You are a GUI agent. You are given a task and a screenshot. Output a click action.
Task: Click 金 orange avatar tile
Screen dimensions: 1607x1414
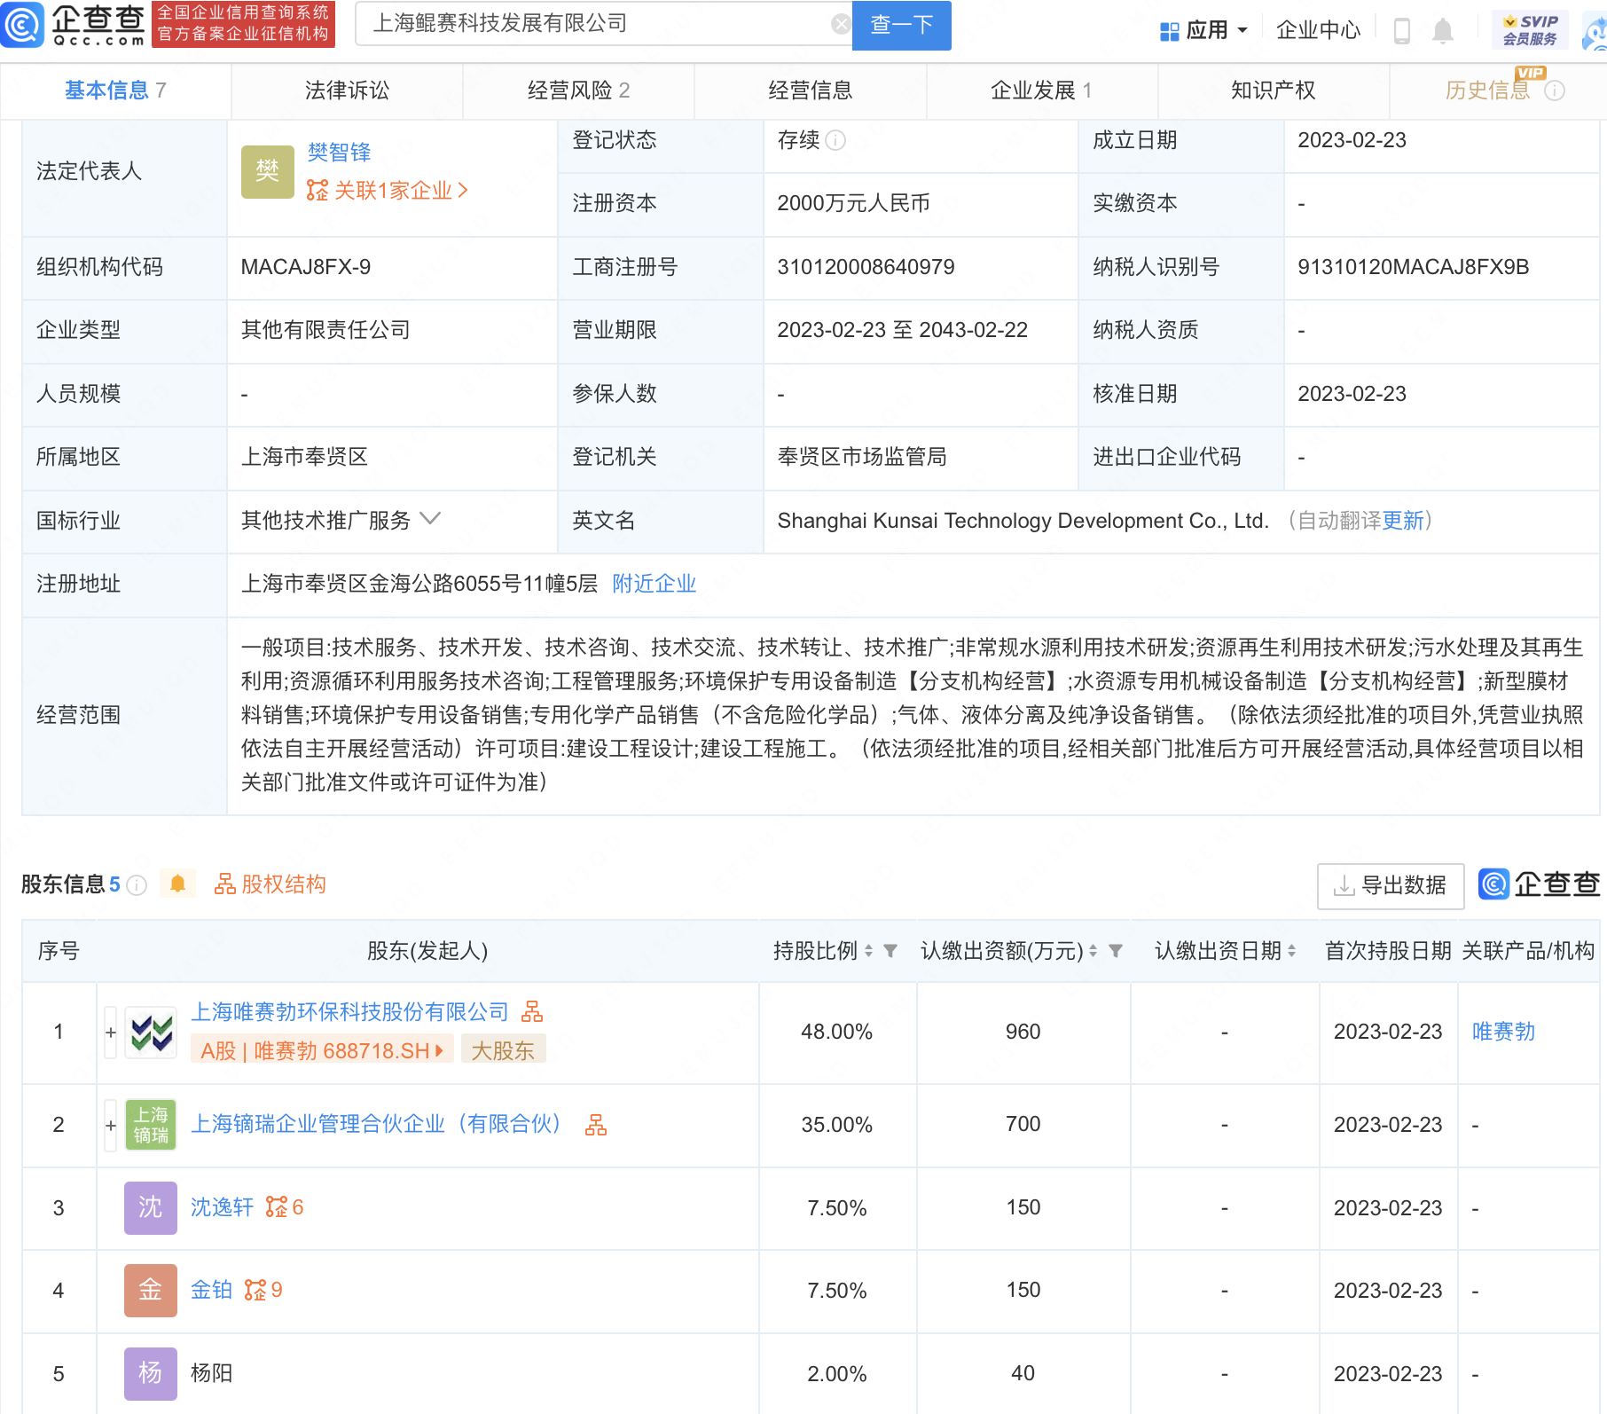tap(151, 1290)
